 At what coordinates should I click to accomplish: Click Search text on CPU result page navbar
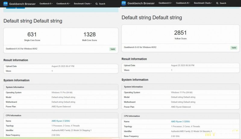click(x=102, y=4)
